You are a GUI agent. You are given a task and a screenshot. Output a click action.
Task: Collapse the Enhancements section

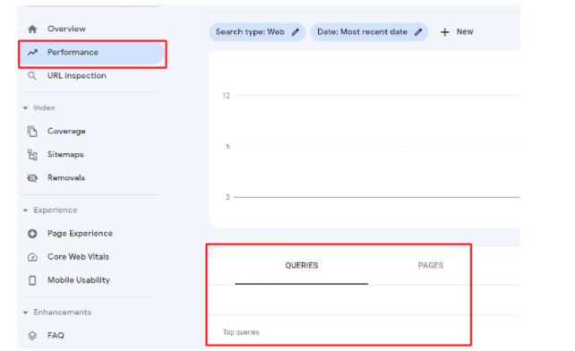click(25, 312)
